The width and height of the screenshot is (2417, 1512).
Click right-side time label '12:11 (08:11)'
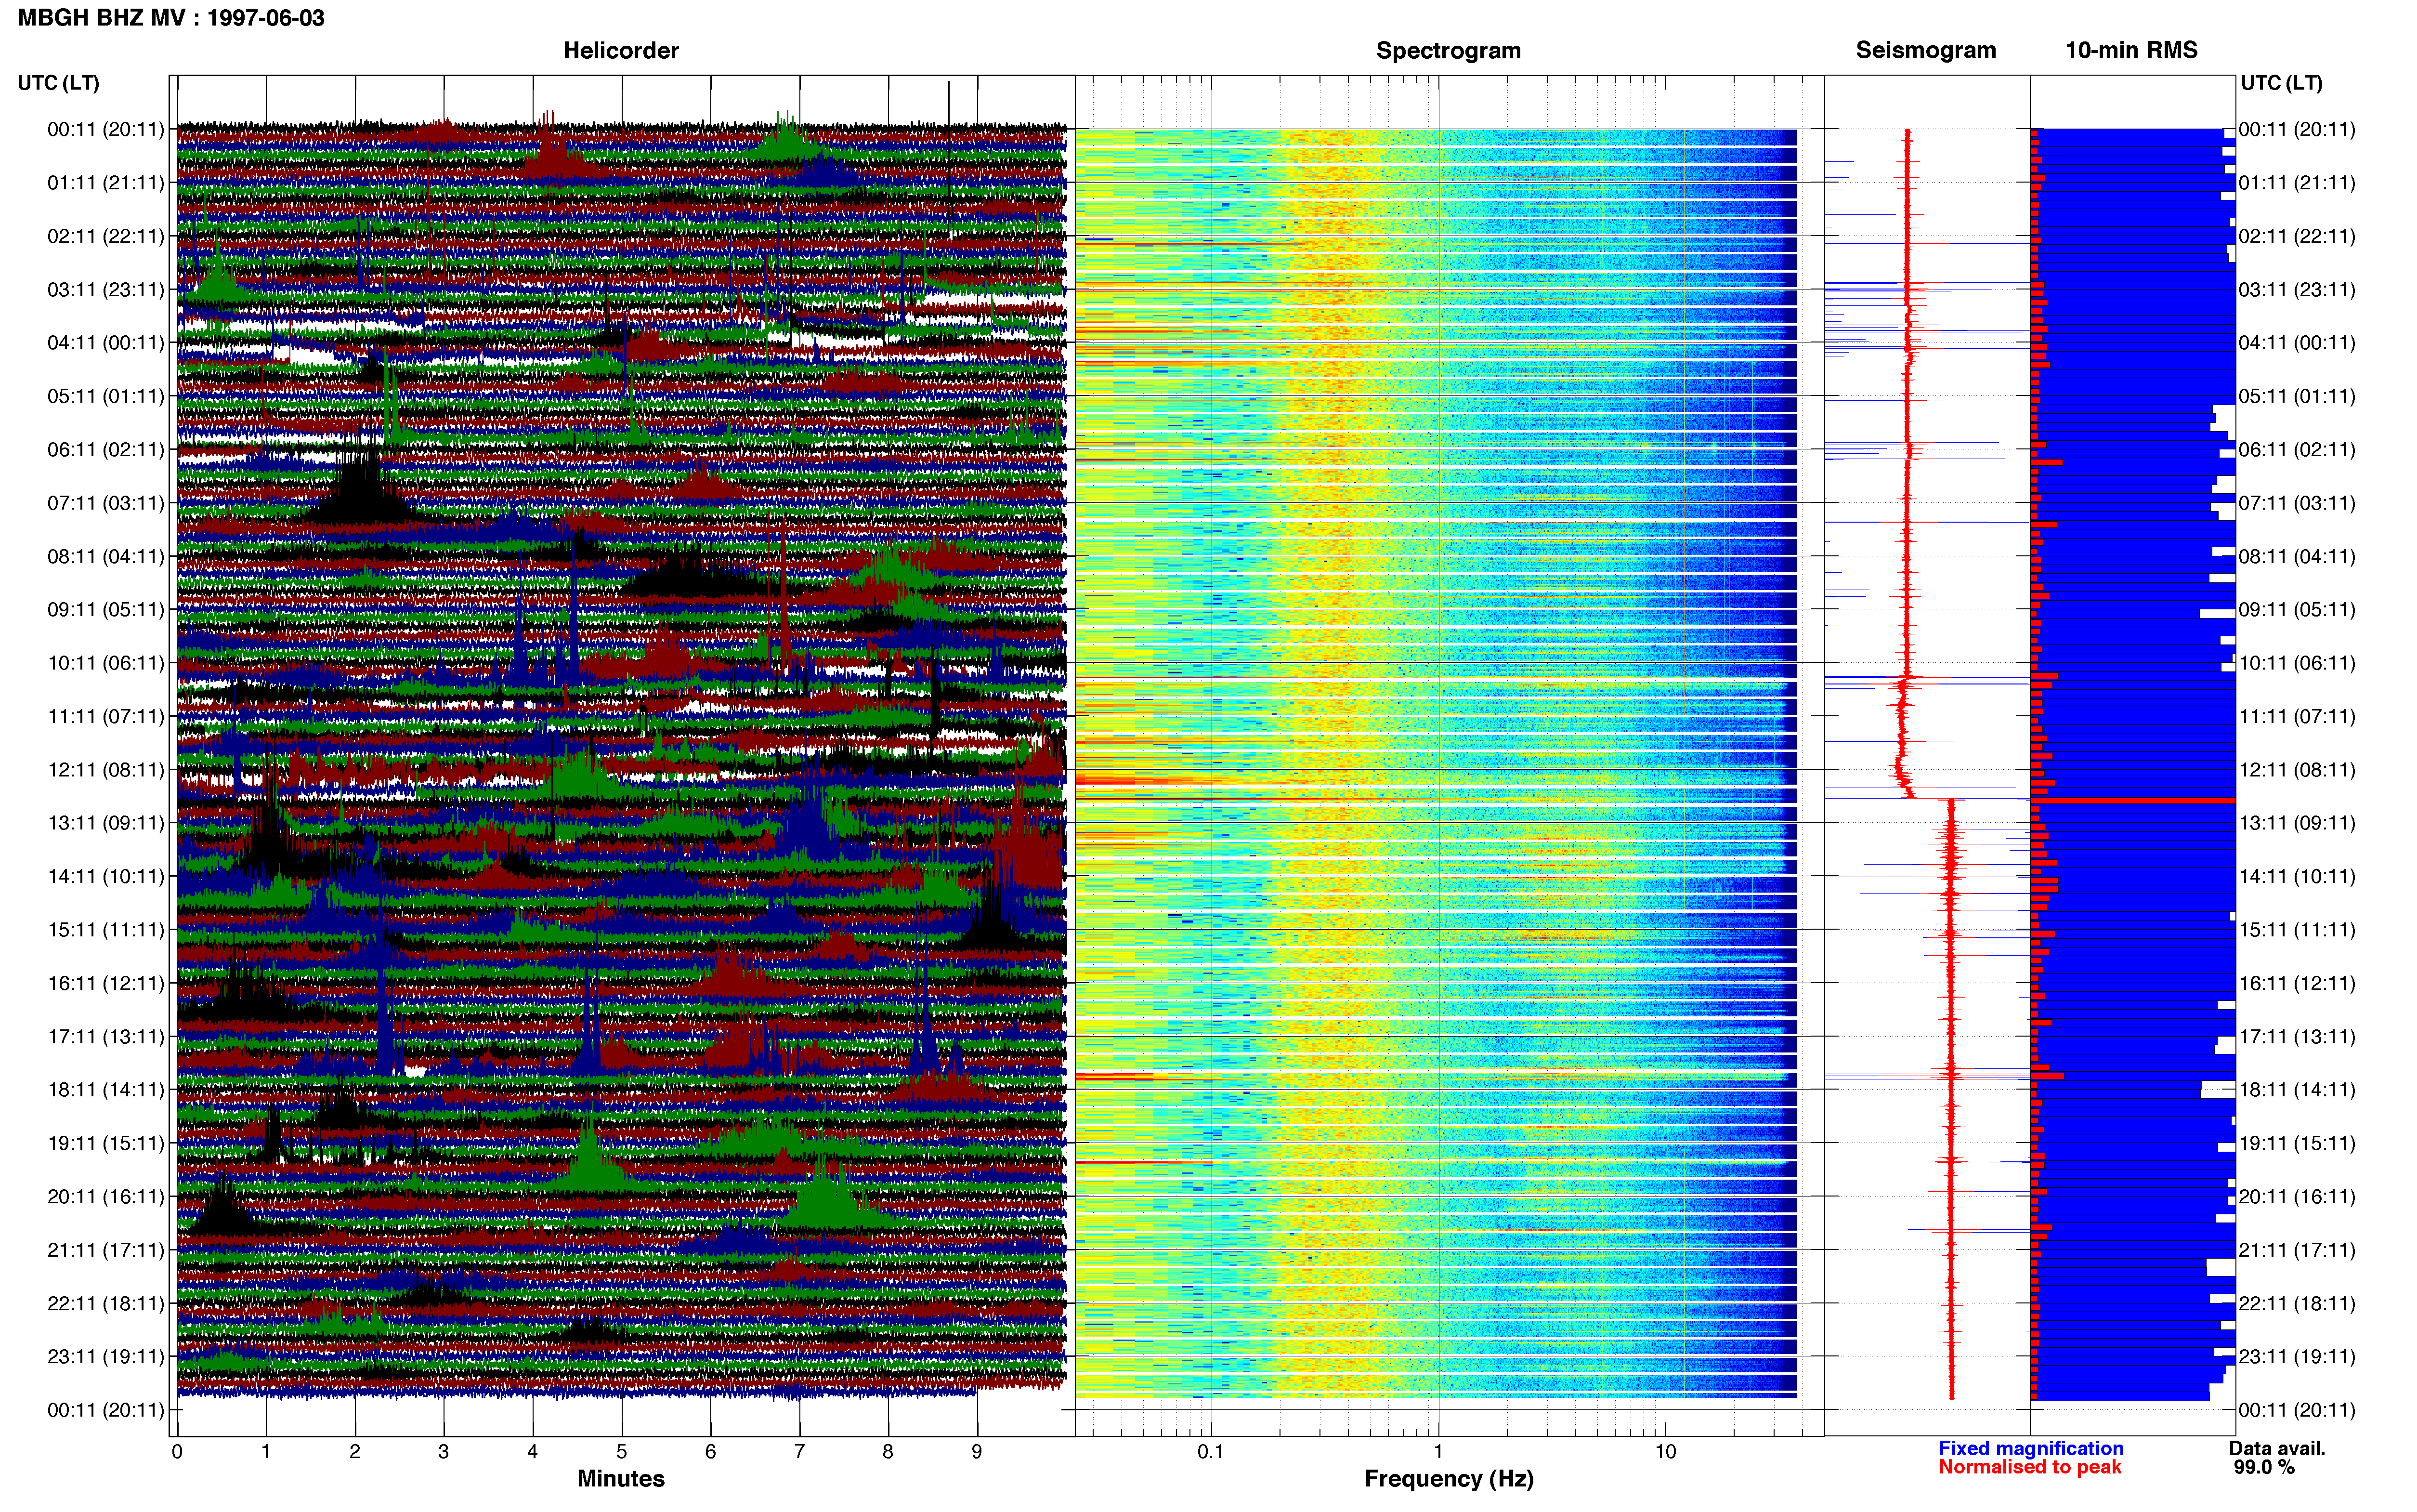[2297, 770]
